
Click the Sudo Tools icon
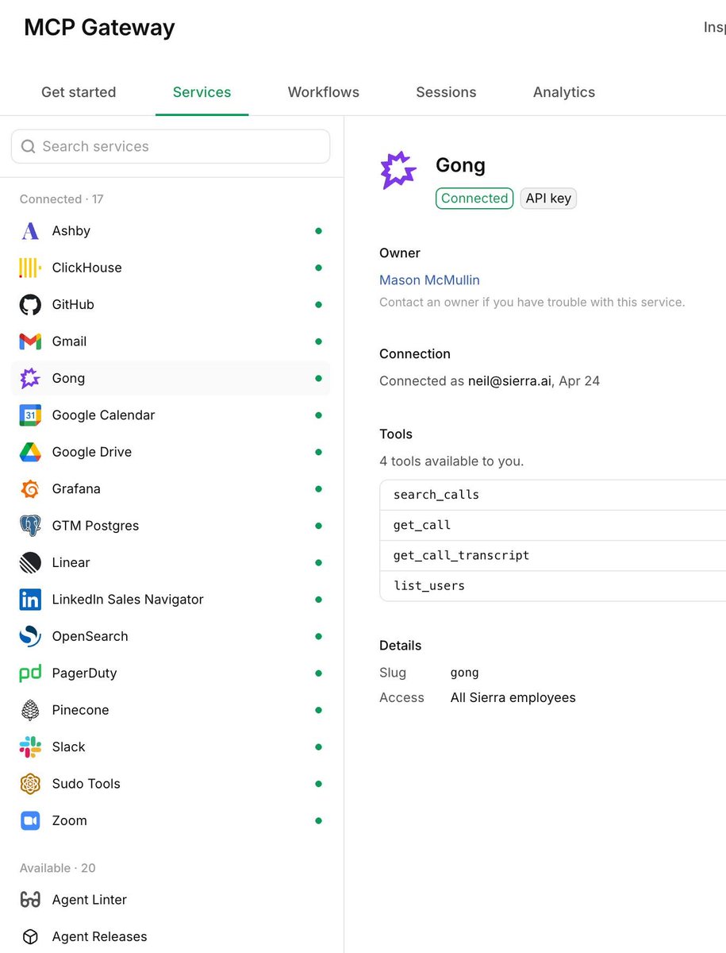[x=30, y=784]
